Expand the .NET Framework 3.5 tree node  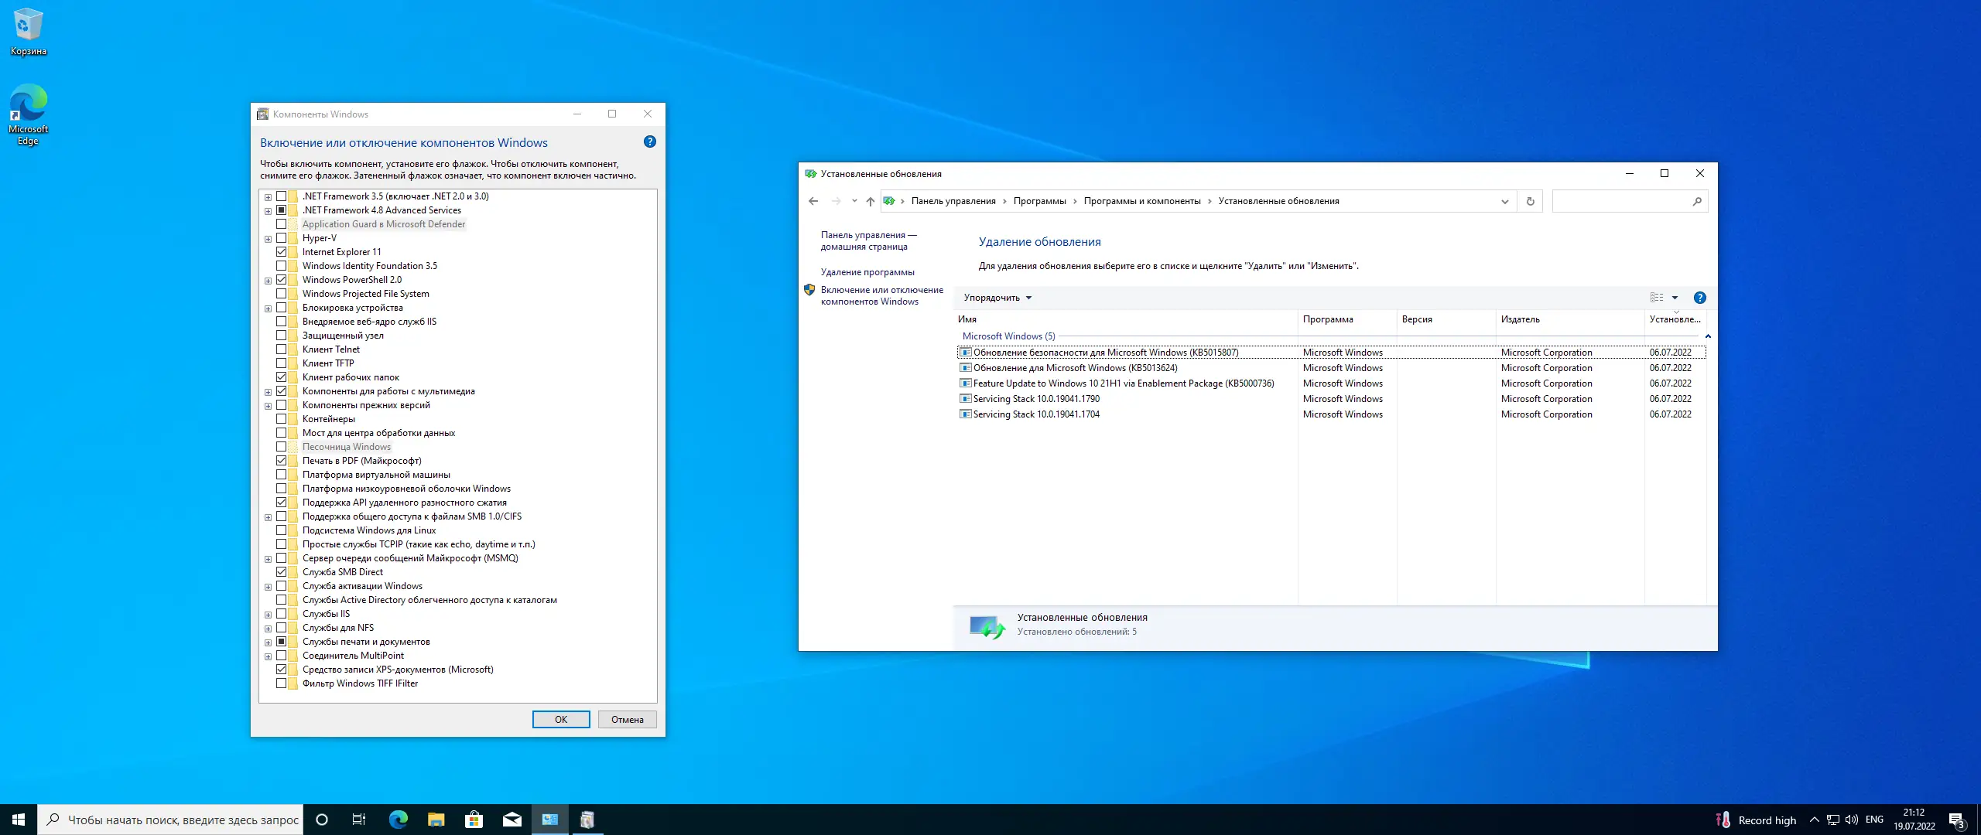(x=268, y=196)
